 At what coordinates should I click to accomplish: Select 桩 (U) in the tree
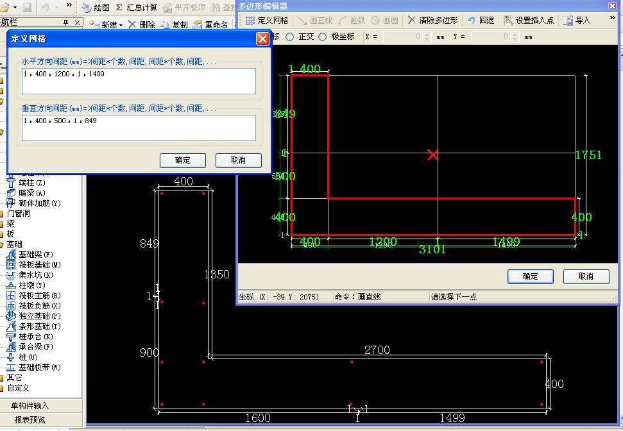(28, 357)
